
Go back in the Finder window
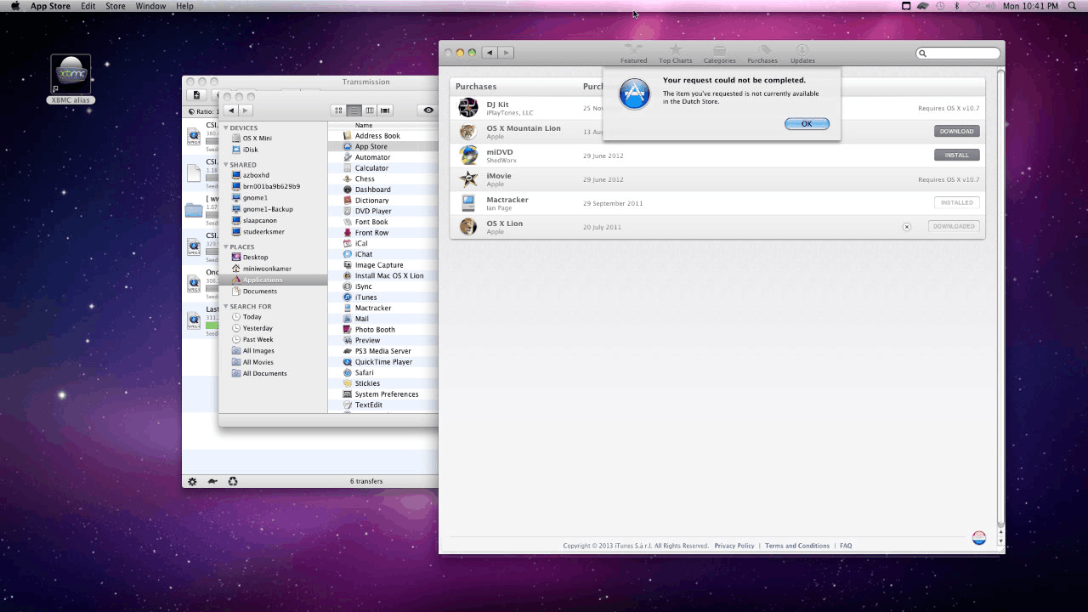point(231,110)
